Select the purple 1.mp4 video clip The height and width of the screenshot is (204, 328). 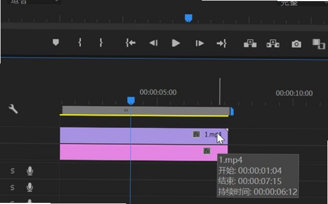click(x=144, y=135)
